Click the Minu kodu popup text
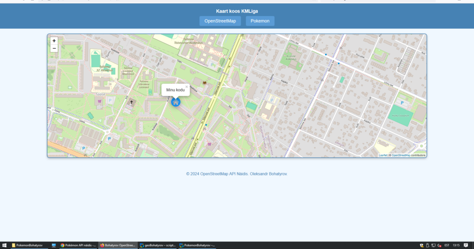The height and width of the screenshot is (249, 474). click(x=175, y=90)
